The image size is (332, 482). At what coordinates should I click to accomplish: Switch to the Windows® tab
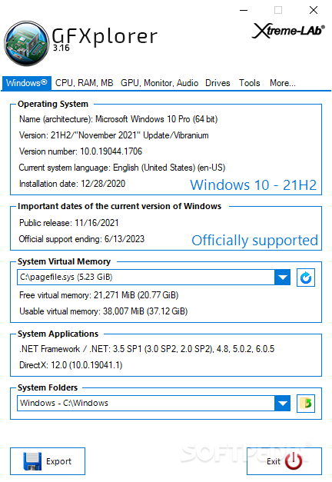pyautogui.click(x=27, y=83)
